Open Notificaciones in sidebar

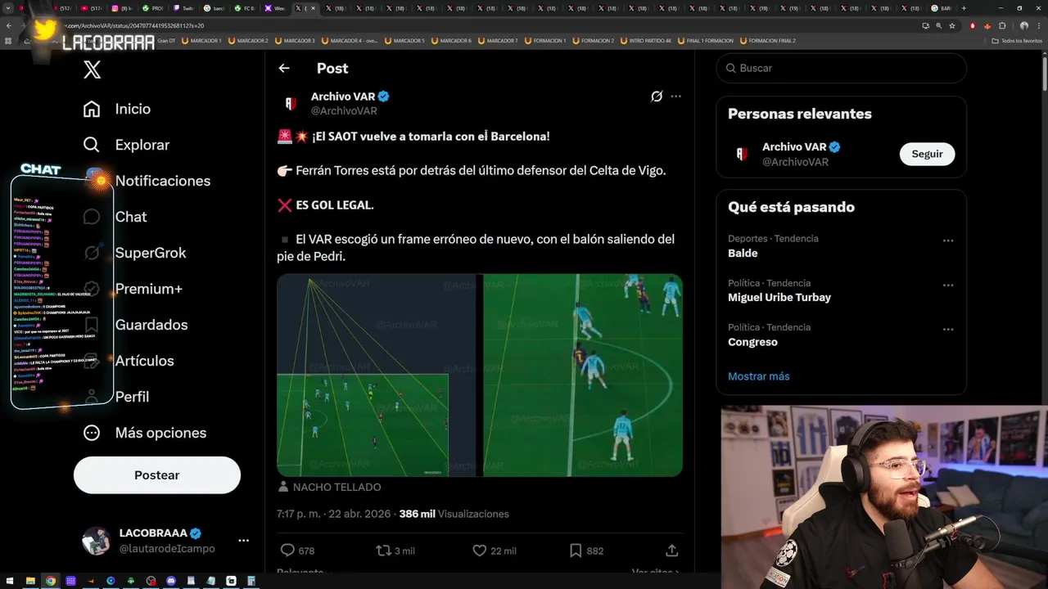[147, 181]
